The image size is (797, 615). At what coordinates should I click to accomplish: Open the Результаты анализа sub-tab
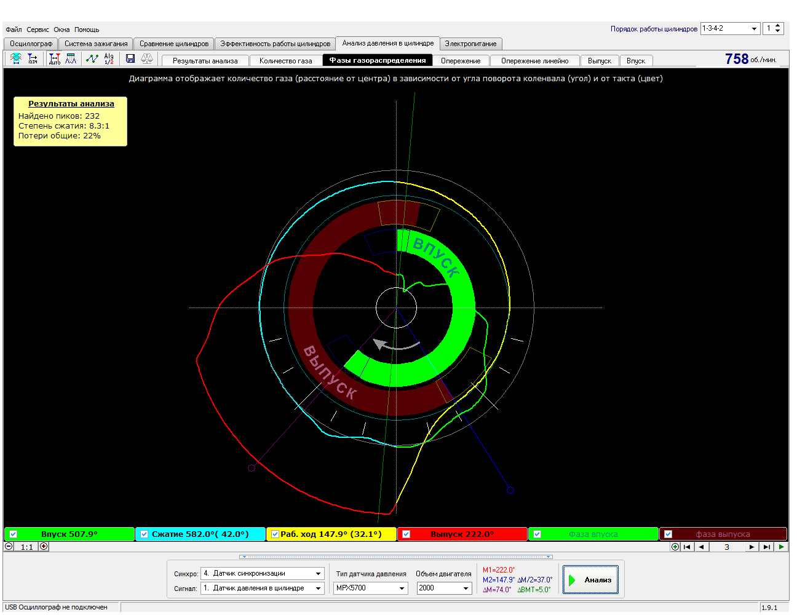click(205, 61)
